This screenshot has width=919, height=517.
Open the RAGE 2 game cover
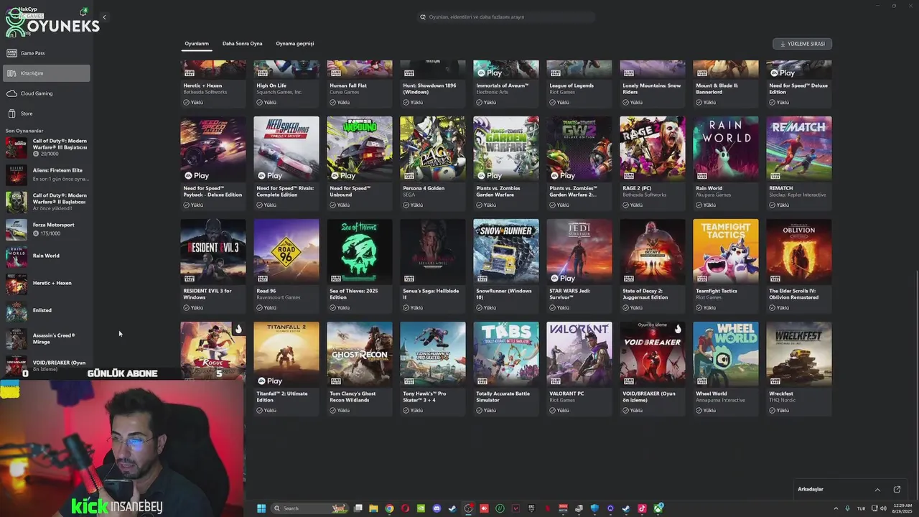pos(653,149)
